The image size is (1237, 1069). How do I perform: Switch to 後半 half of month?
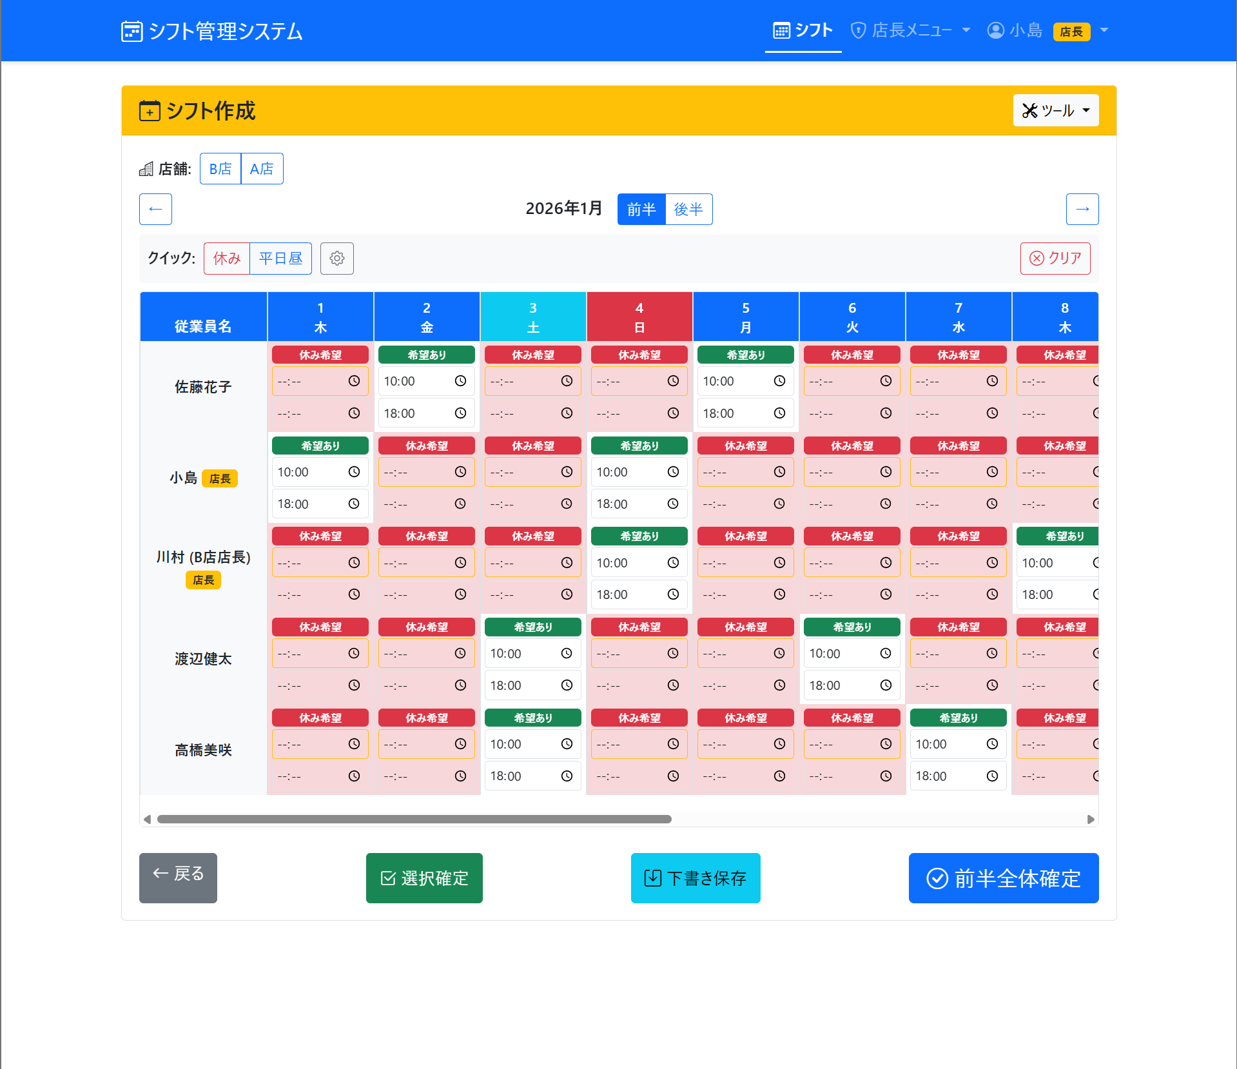(688, 210)
